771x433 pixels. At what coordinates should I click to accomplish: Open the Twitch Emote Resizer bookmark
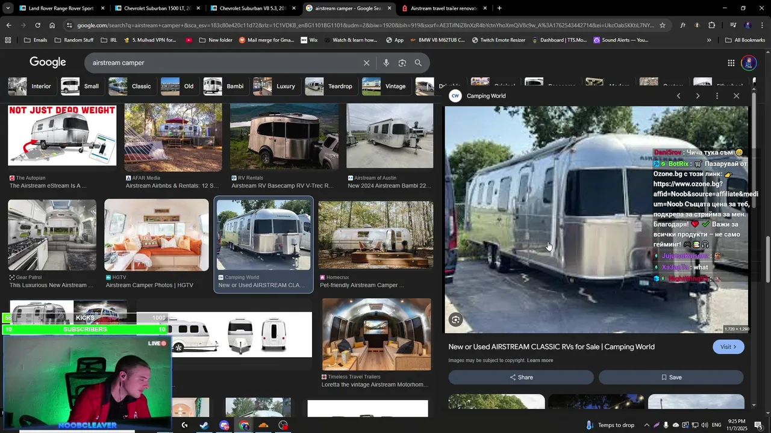pos(498,40)
